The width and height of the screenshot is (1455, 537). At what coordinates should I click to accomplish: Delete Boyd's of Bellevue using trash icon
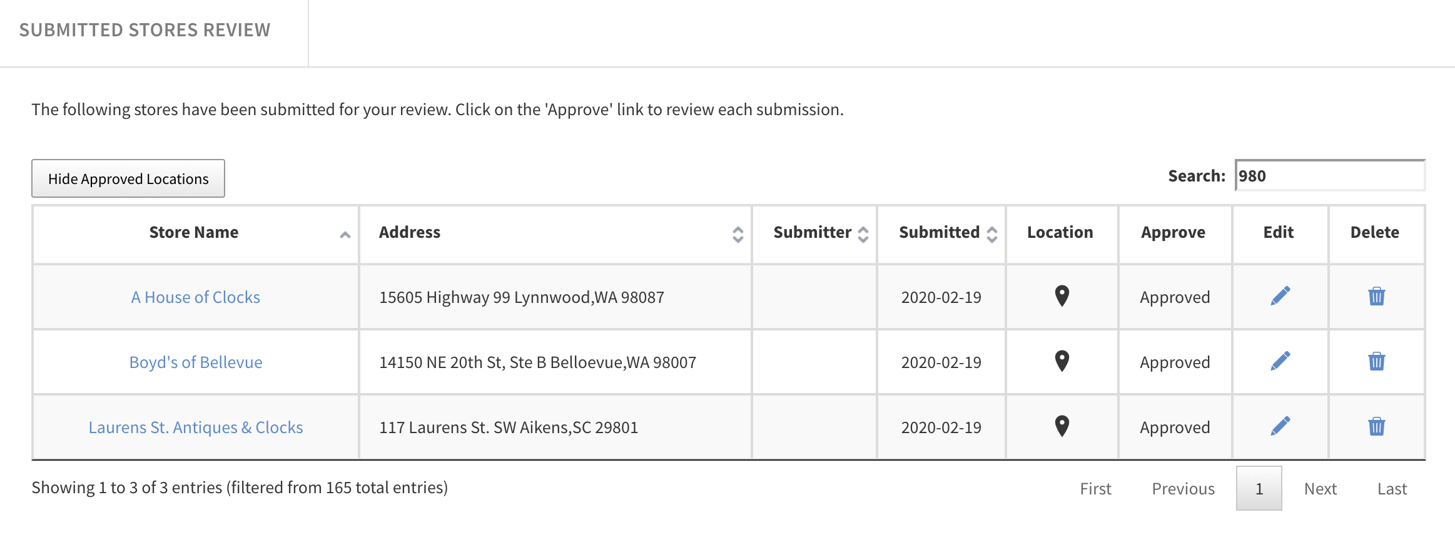coord(1376,361)
